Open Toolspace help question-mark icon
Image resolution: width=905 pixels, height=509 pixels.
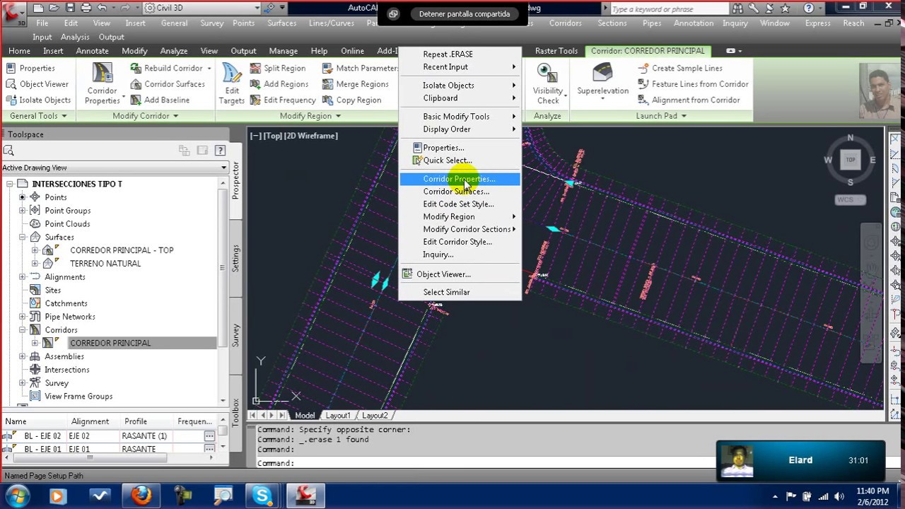(220, 150)
